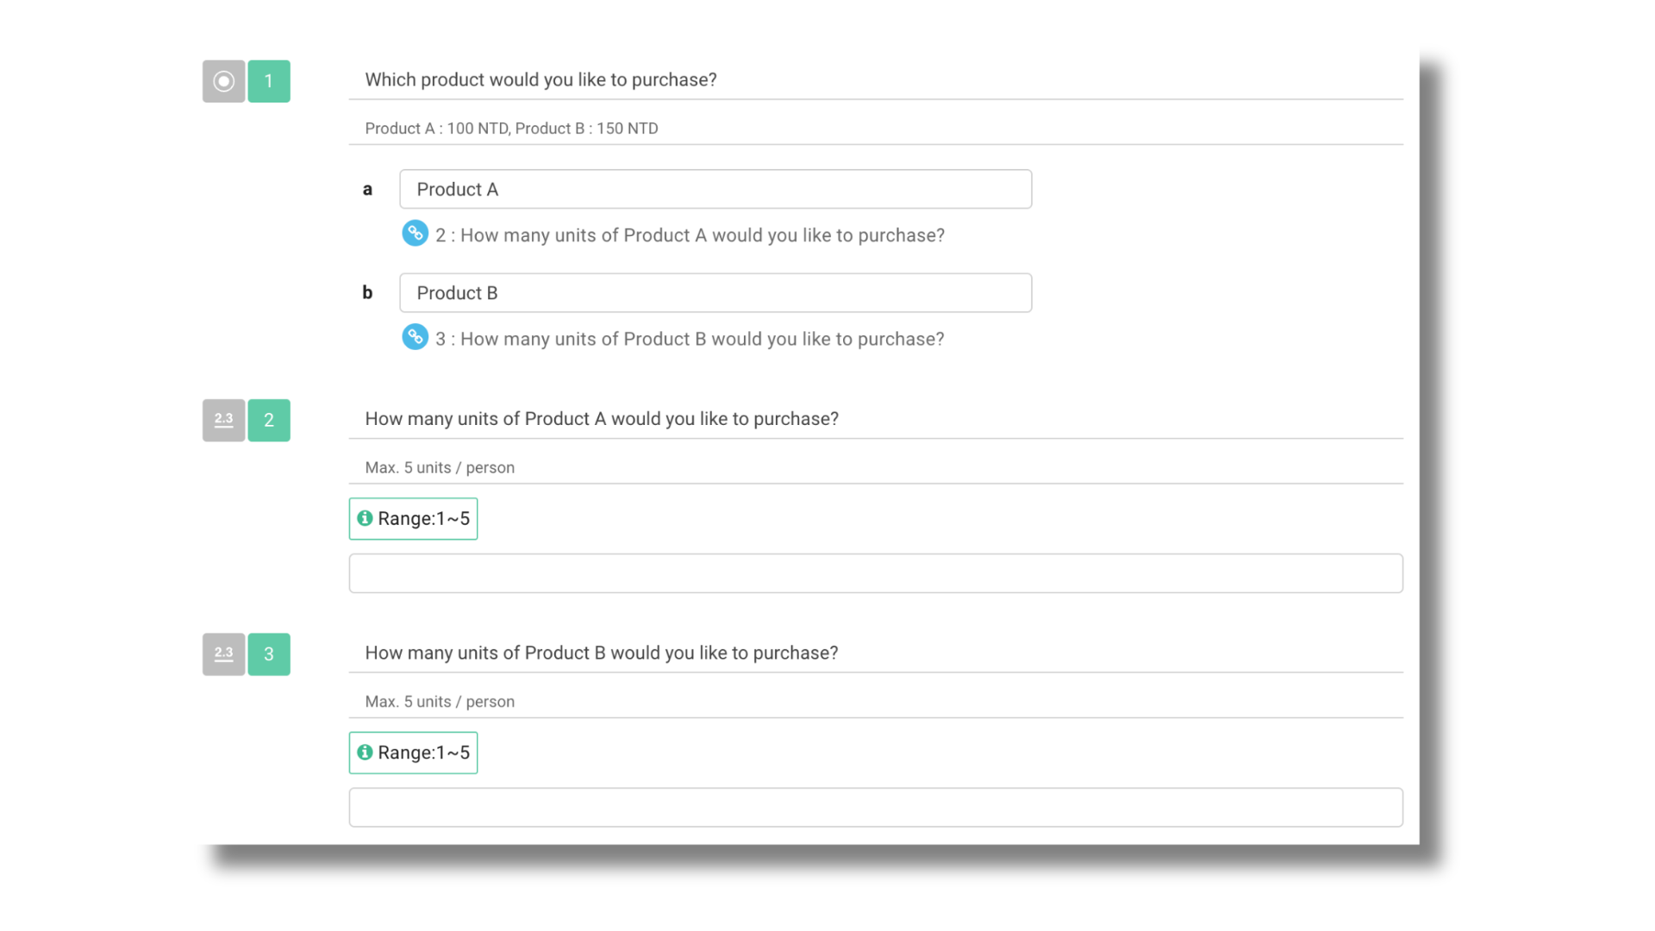Click option row marked with letter a

(x=368, y=189)
